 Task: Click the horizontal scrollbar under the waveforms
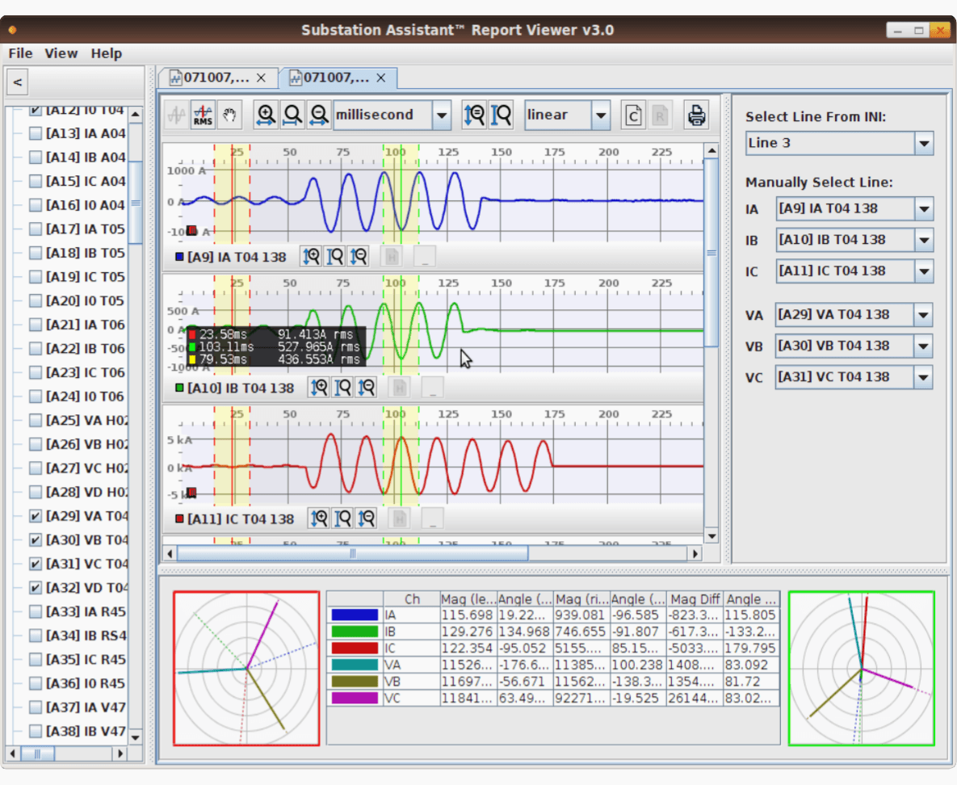pyautogui.click(x=352, y=554)
